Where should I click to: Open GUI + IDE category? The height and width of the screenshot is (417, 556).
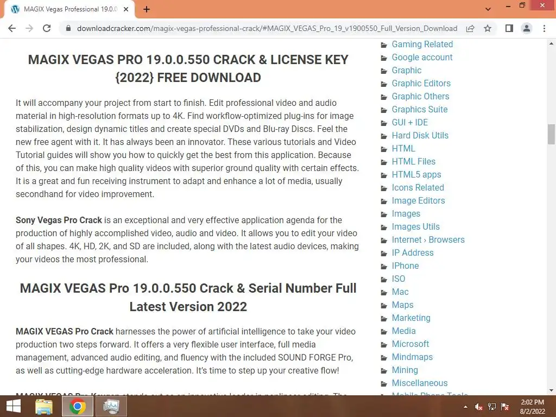point(409,122)
